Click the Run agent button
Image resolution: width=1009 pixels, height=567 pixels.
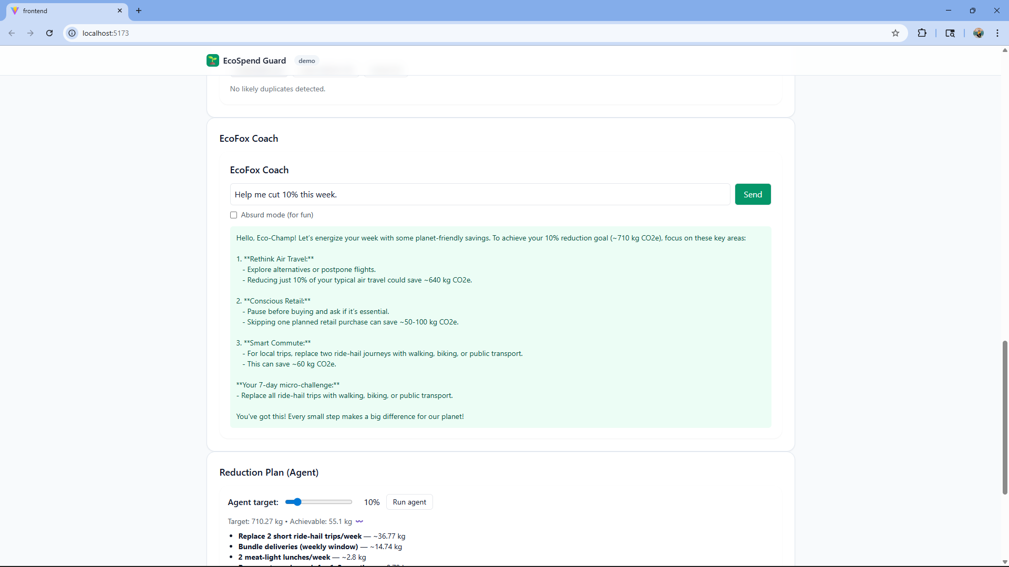(x=409, y=502)
